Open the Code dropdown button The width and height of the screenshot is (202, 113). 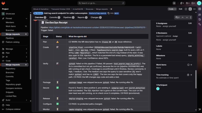172,9
